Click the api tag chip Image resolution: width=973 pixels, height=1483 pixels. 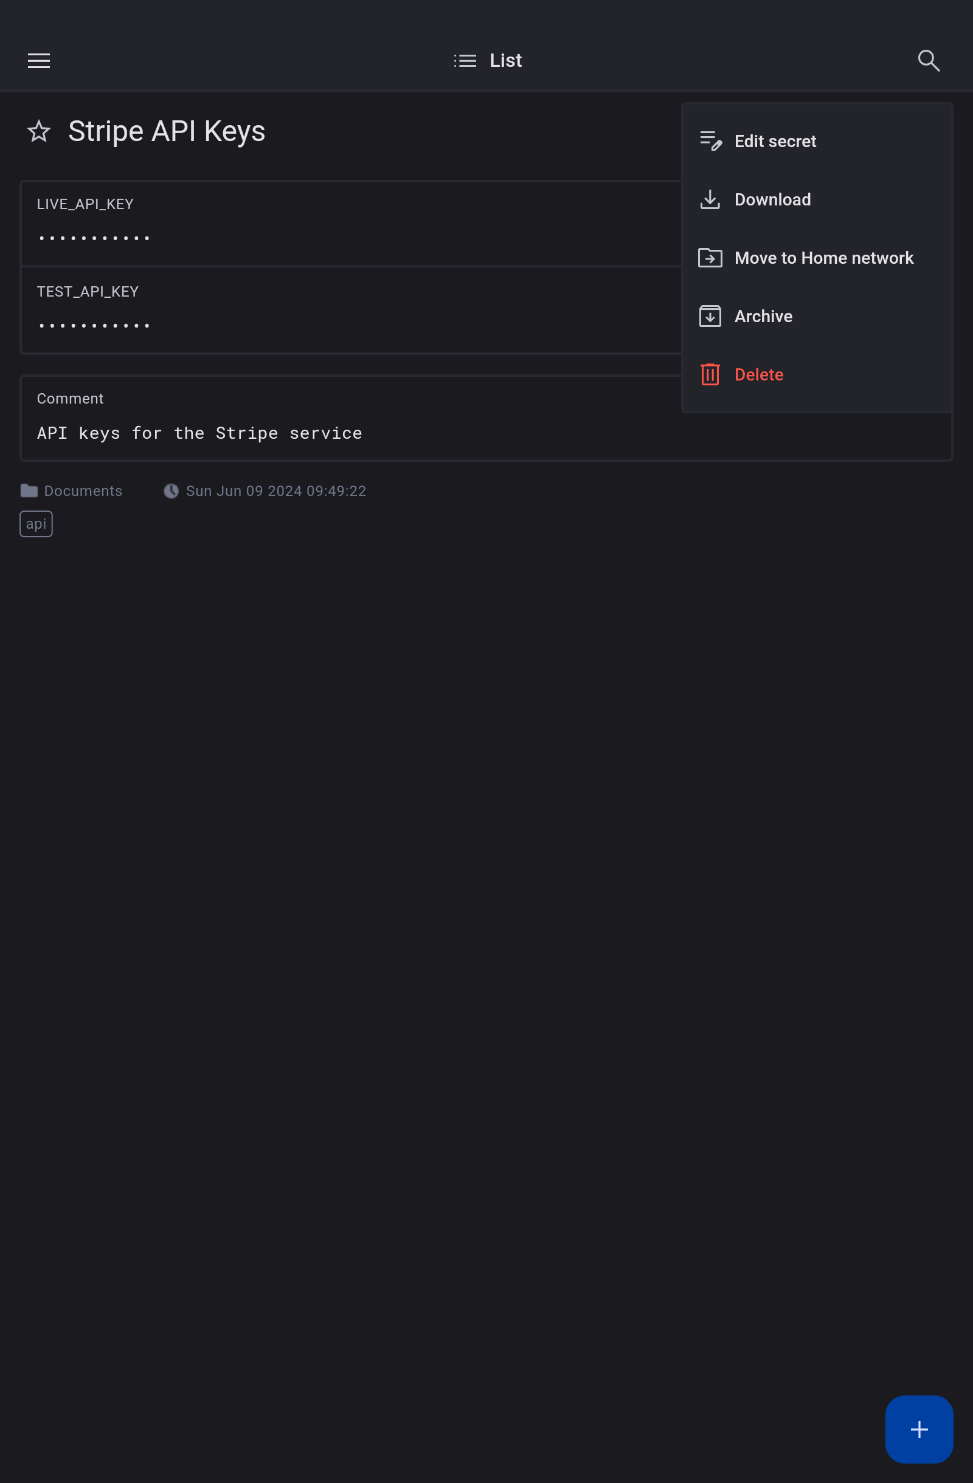click(x=36, y=524)
